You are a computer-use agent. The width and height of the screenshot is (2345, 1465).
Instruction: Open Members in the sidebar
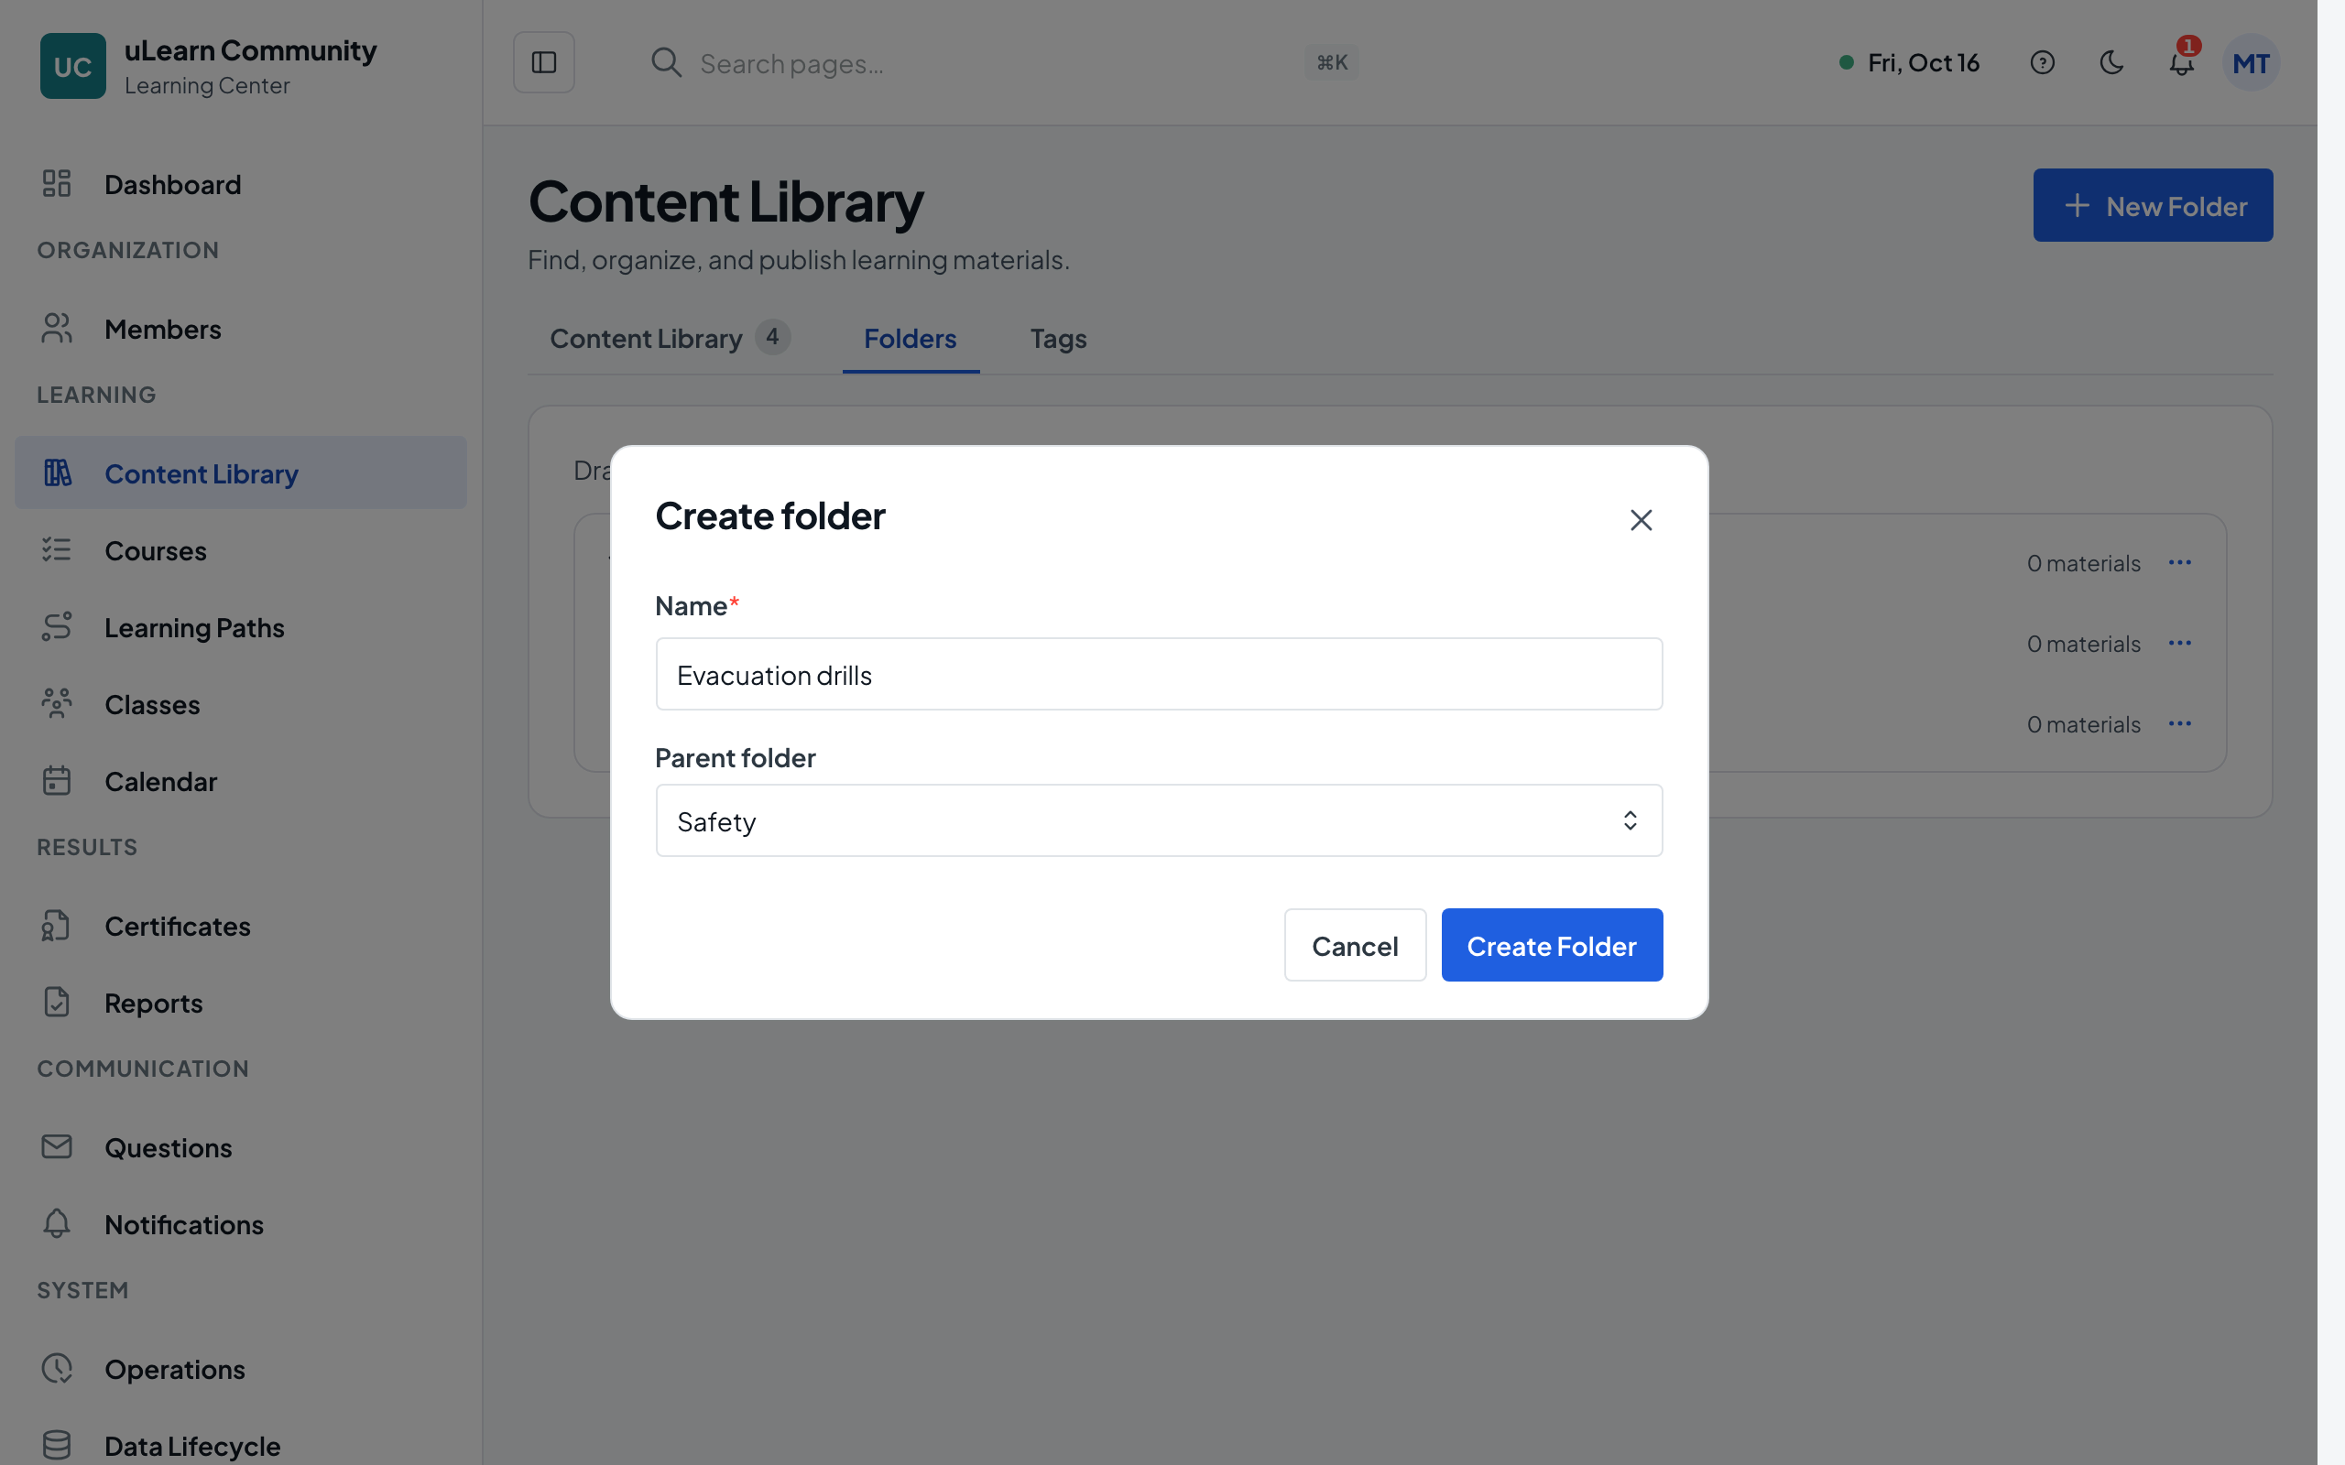coord(240,330)
